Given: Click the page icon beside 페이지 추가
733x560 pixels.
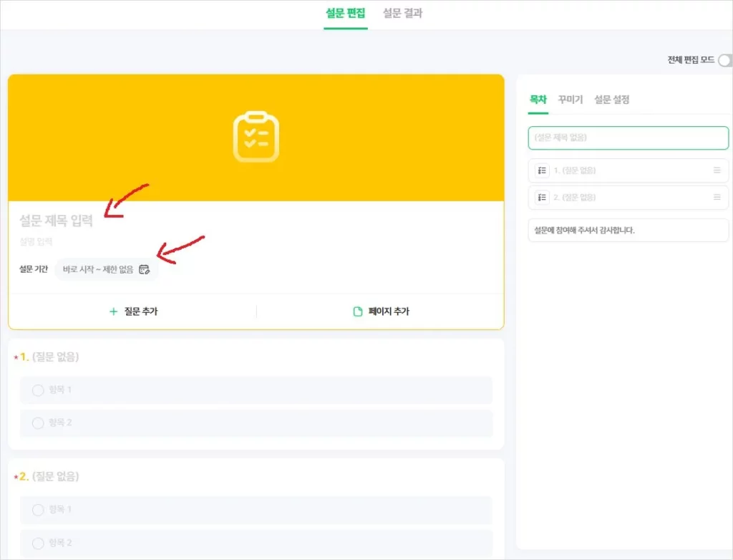Looking at the screenshot, I should 358,312.
